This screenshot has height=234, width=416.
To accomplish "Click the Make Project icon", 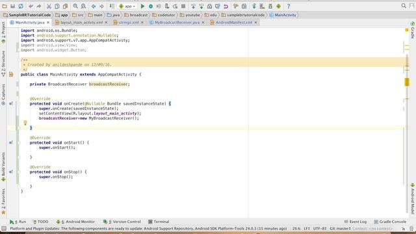I will pyautogui.click(x=112, y=6).
